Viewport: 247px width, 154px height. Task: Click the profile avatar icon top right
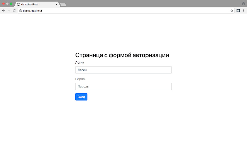(x=244, y=3)
